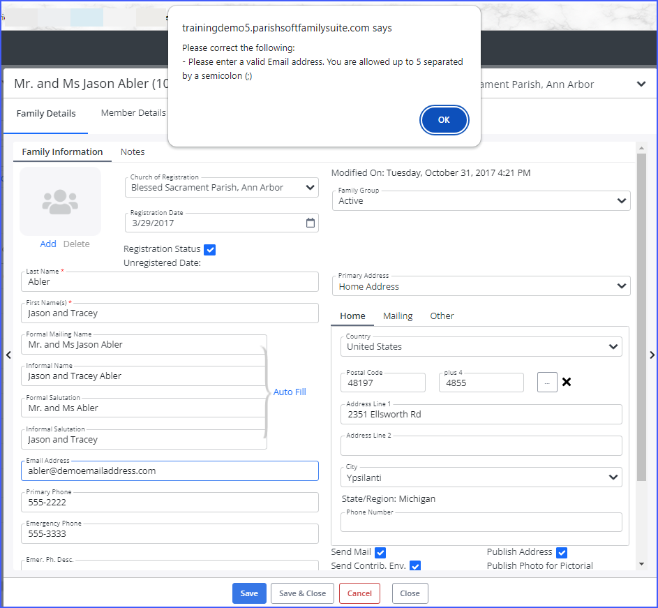Click the State/Region: Michigan text
Image resolution: width=658 pixels, height=608 pixels.
tap(389, 499)
